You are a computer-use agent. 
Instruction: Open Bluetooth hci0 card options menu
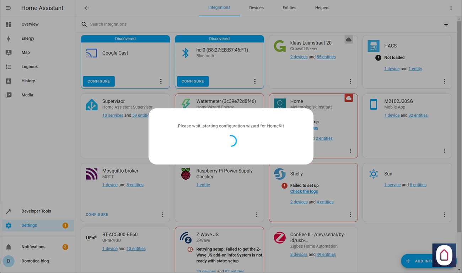pos(255,82)
